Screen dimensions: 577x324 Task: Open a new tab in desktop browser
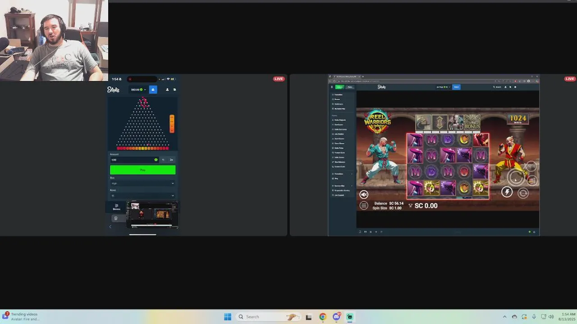363,76
